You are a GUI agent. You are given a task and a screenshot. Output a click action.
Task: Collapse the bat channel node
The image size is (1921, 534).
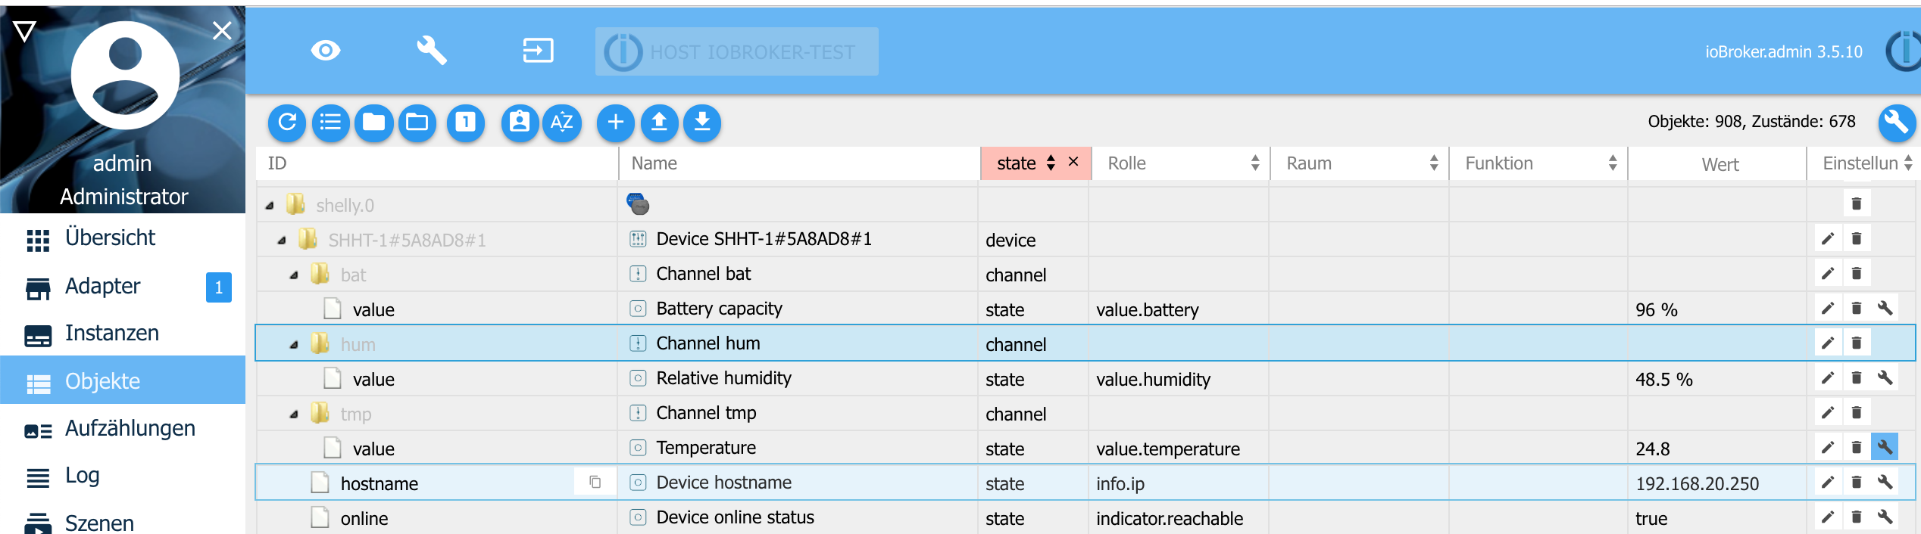pyautogui.click(x=294, y=275)
